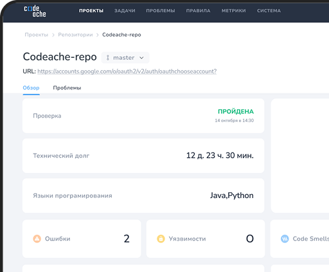Click the Проекты breadcrumb
The image size is (329, 272).
point(37,35)
